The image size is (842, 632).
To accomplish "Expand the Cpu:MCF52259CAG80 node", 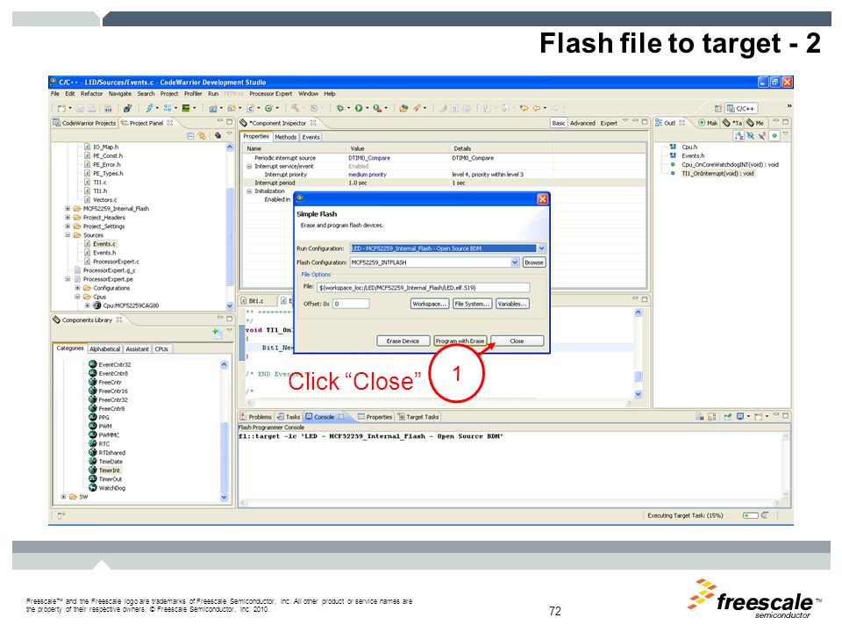I will [x=87, y=305].
